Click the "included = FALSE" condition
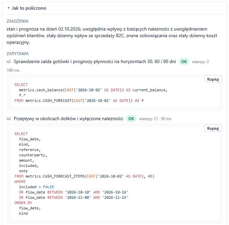Screen dimensions: 229x225 pyautogui.click(x=36, y=187)
